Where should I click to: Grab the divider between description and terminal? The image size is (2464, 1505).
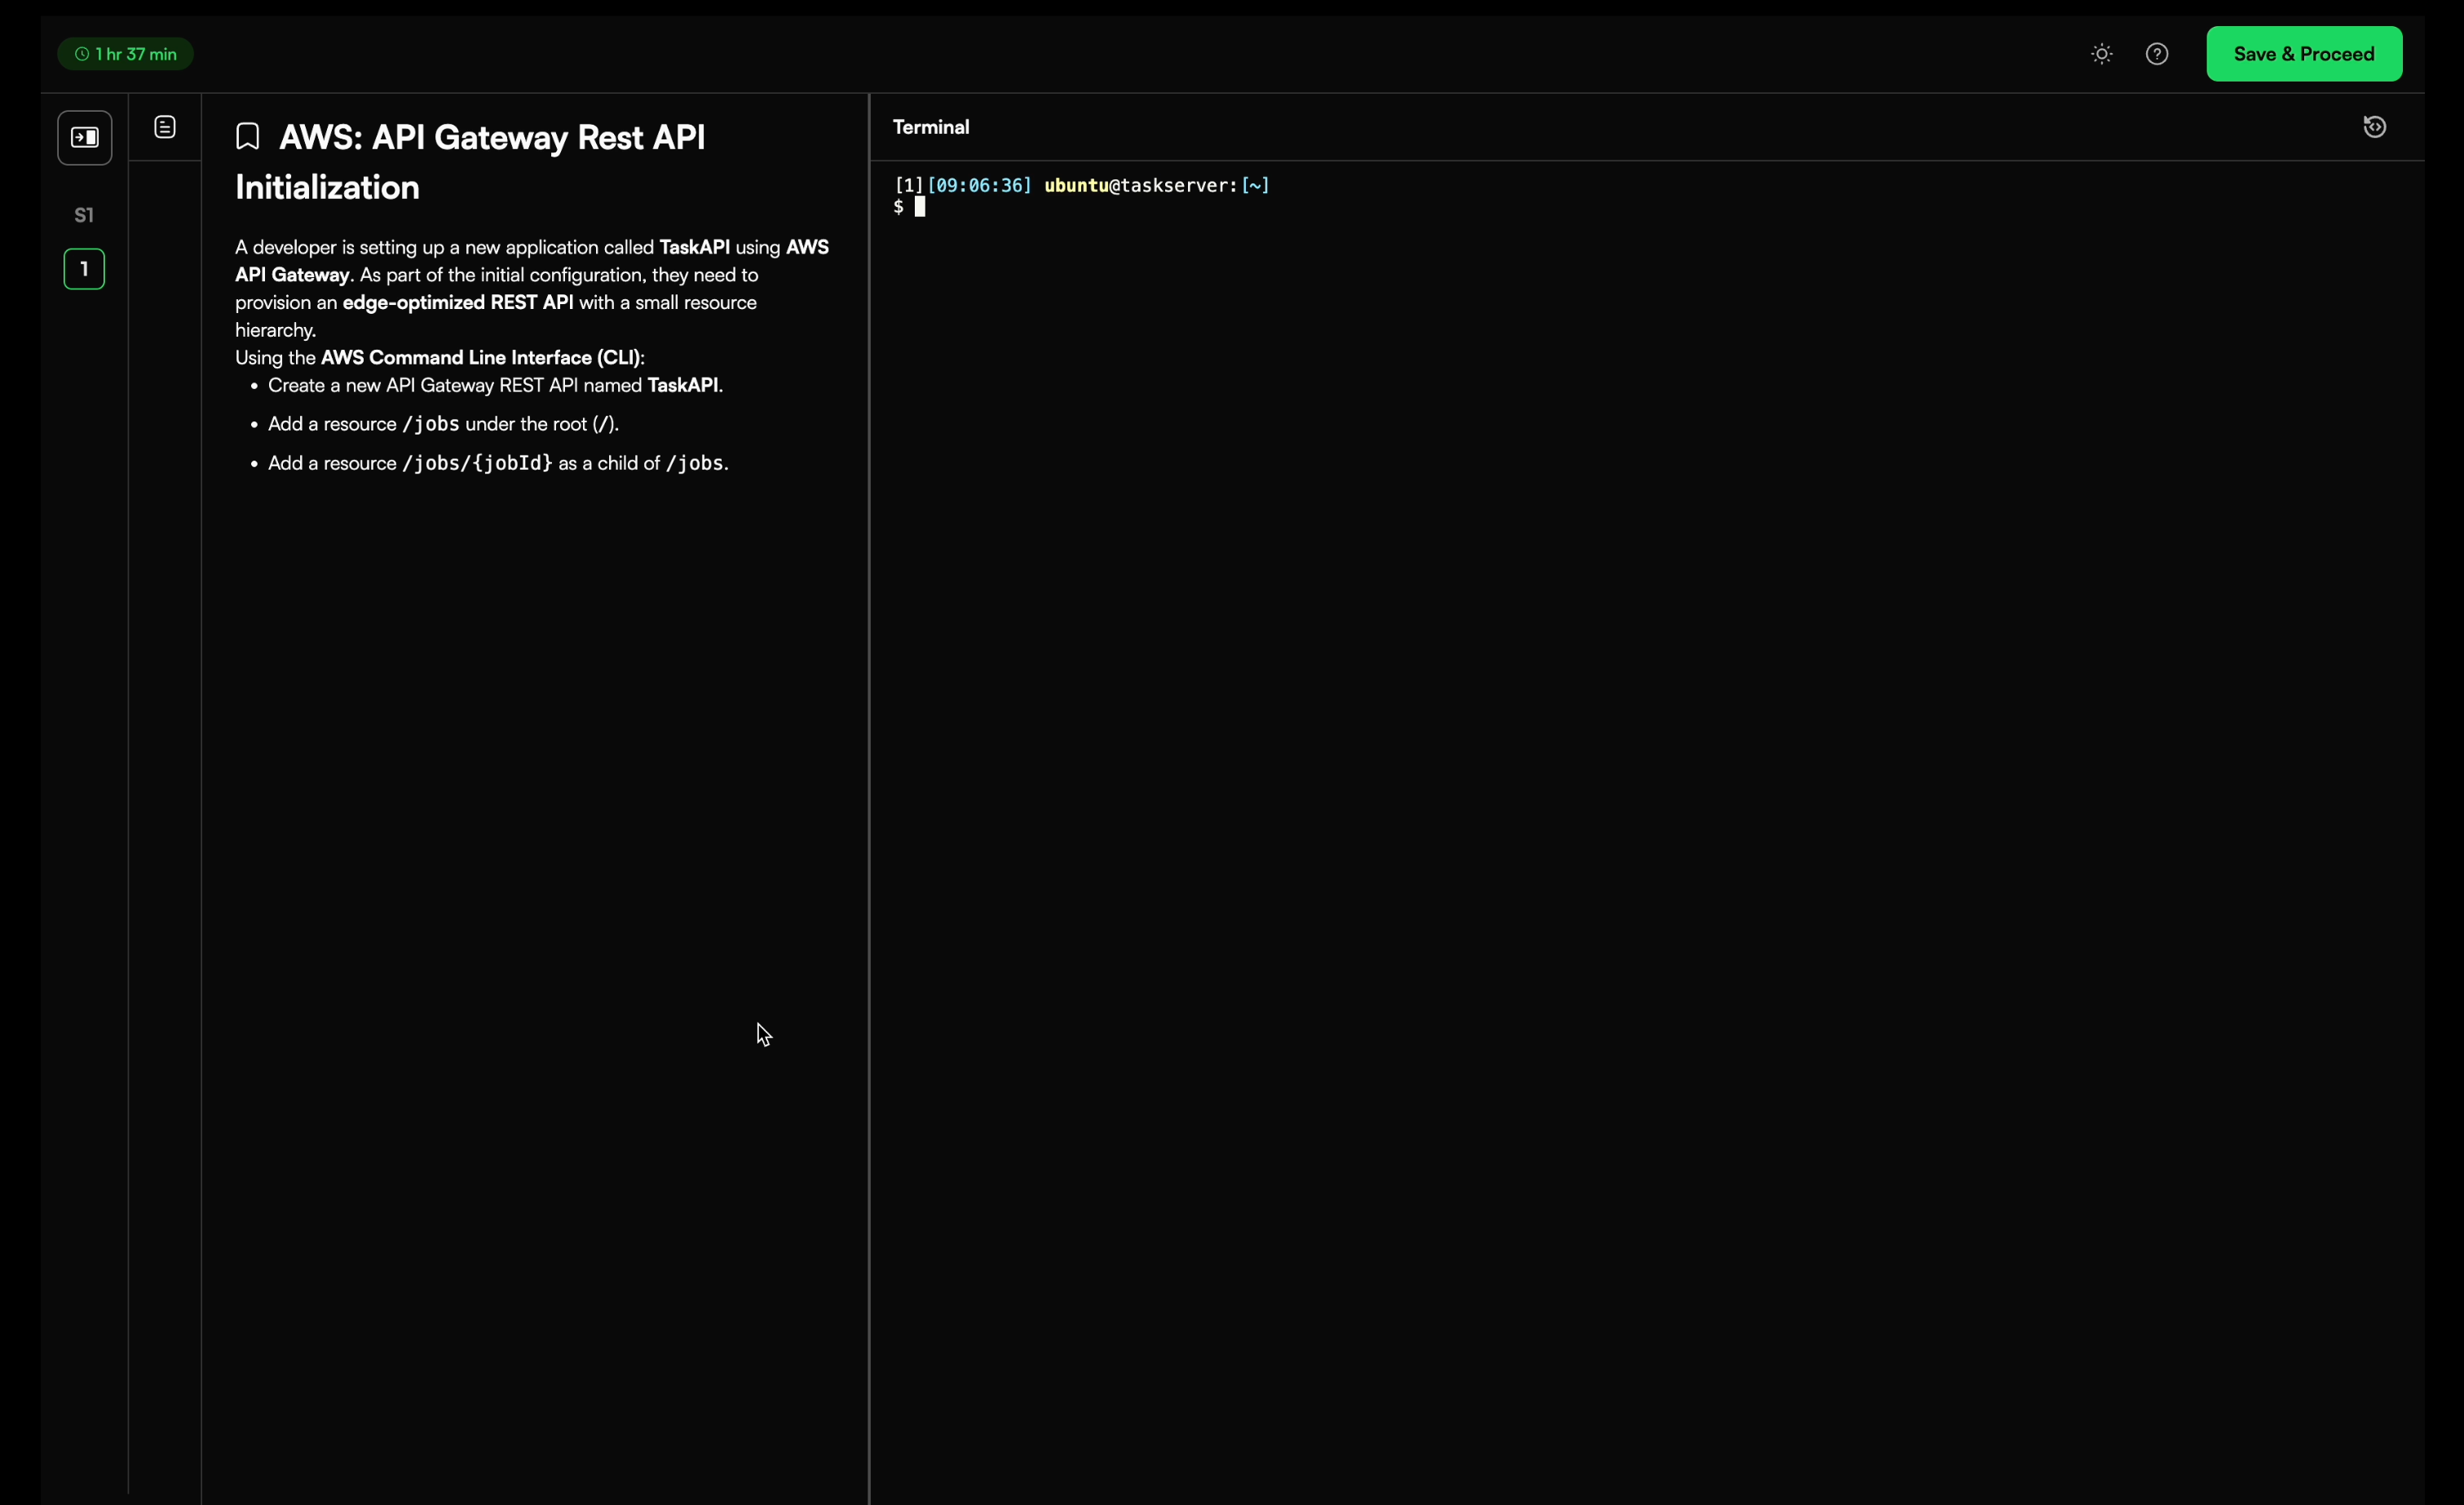869,800
